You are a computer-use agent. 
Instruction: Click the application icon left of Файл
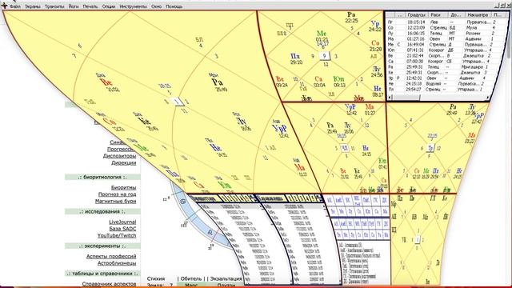click(4, 6)
